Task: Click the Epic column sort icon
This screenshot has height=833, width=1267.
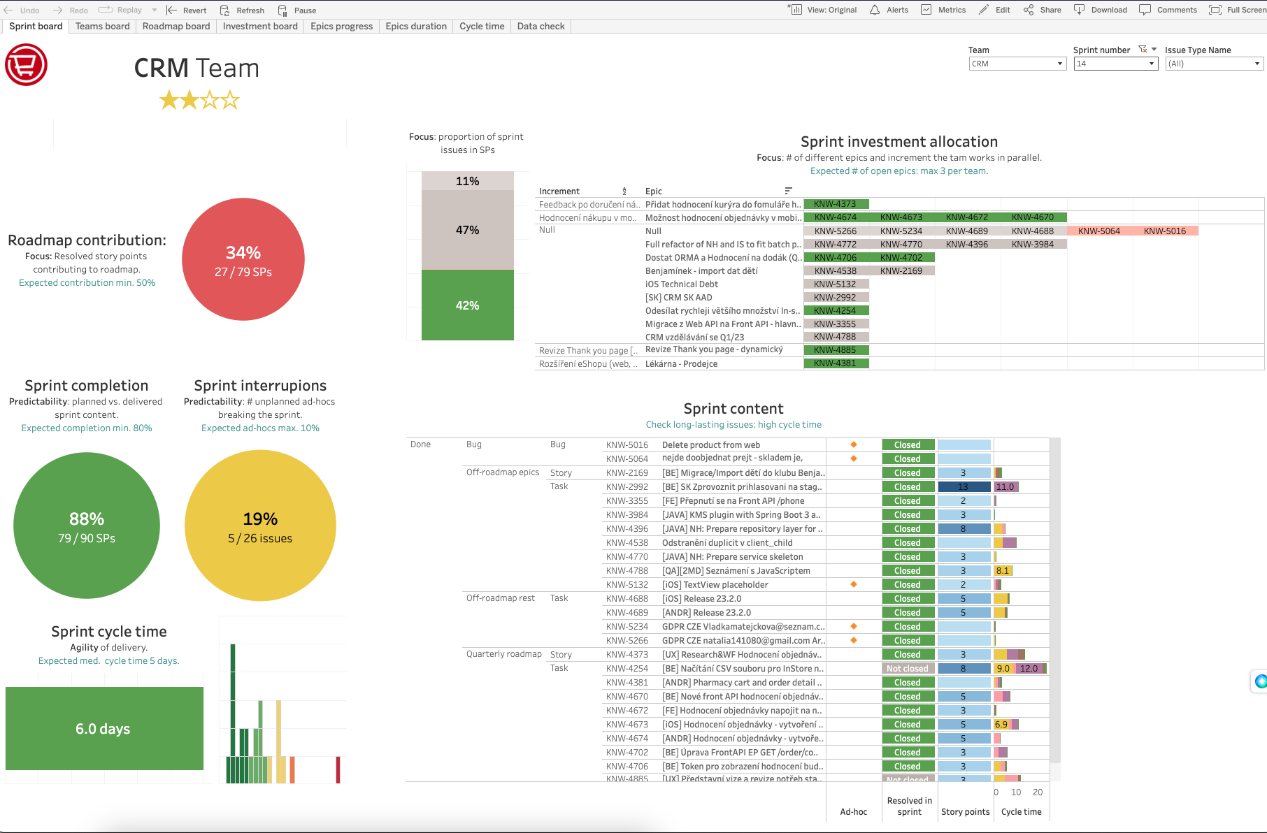Action: [x=788, y=191]
